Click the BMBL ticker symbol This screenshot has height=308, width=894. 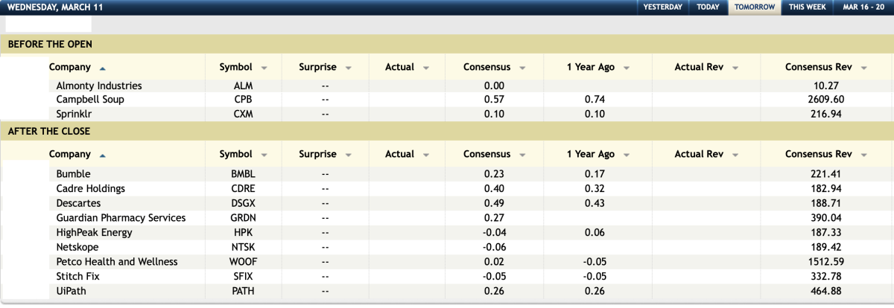point(244,174)
